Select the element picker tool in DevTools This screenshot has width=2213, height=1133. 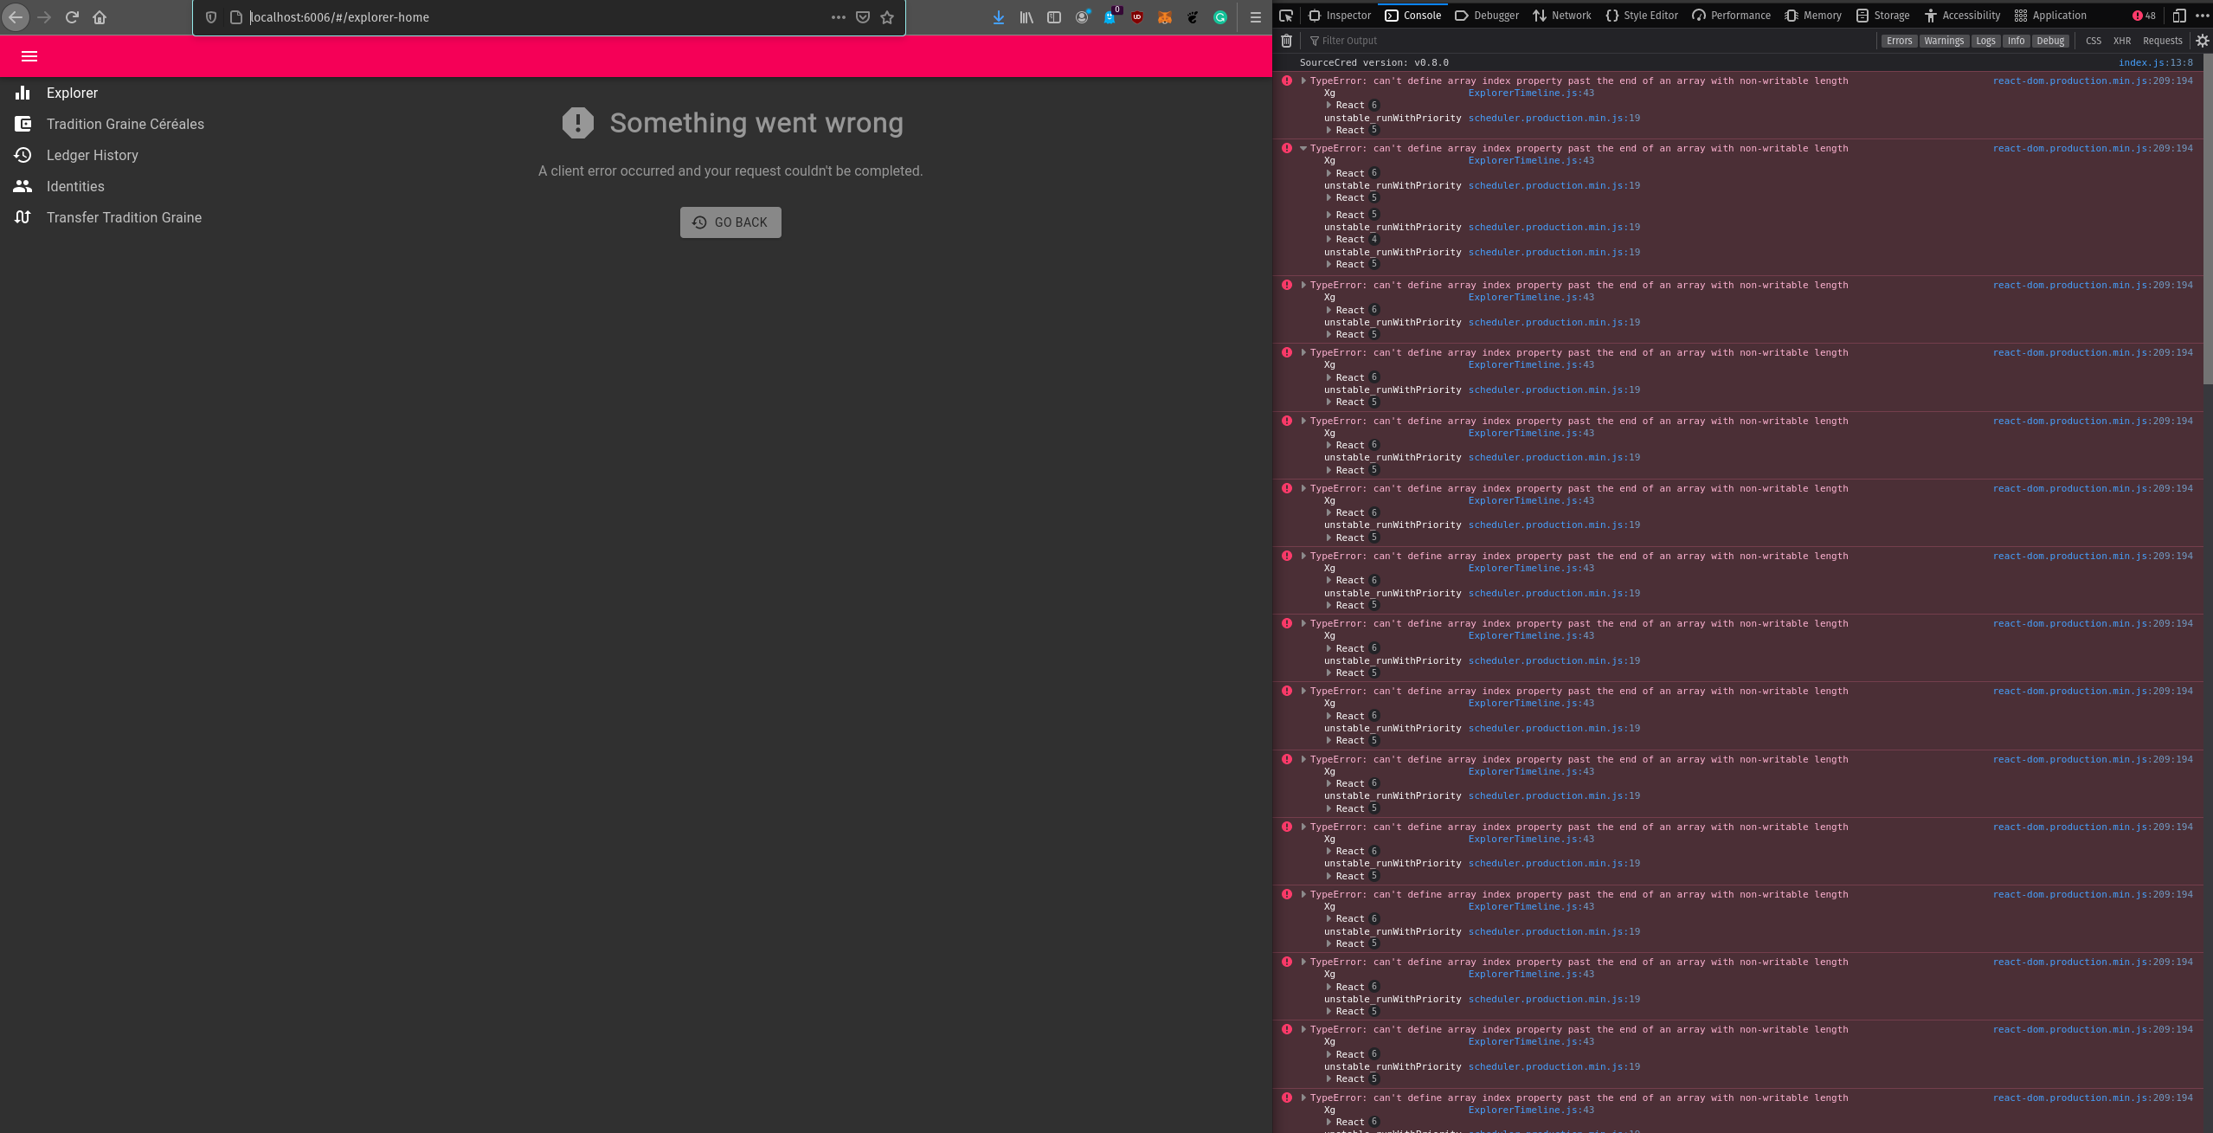1287,16
